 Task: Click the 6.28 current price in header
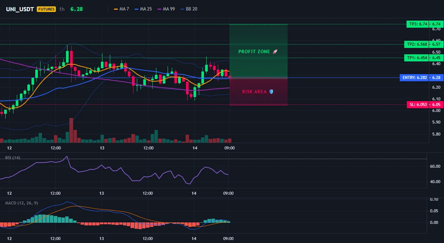tap(76, 9)
